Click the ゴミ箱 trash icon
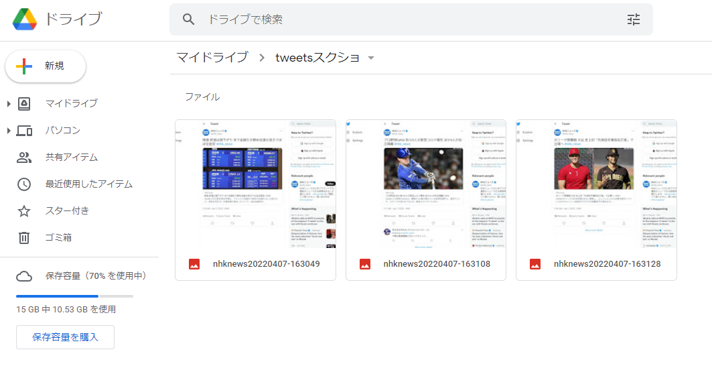 (x=24, y=238)
